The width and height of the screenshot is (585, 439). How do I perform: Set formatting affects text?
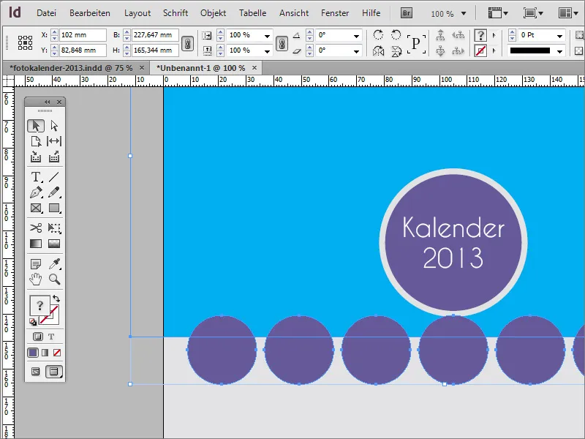(51, 337)
